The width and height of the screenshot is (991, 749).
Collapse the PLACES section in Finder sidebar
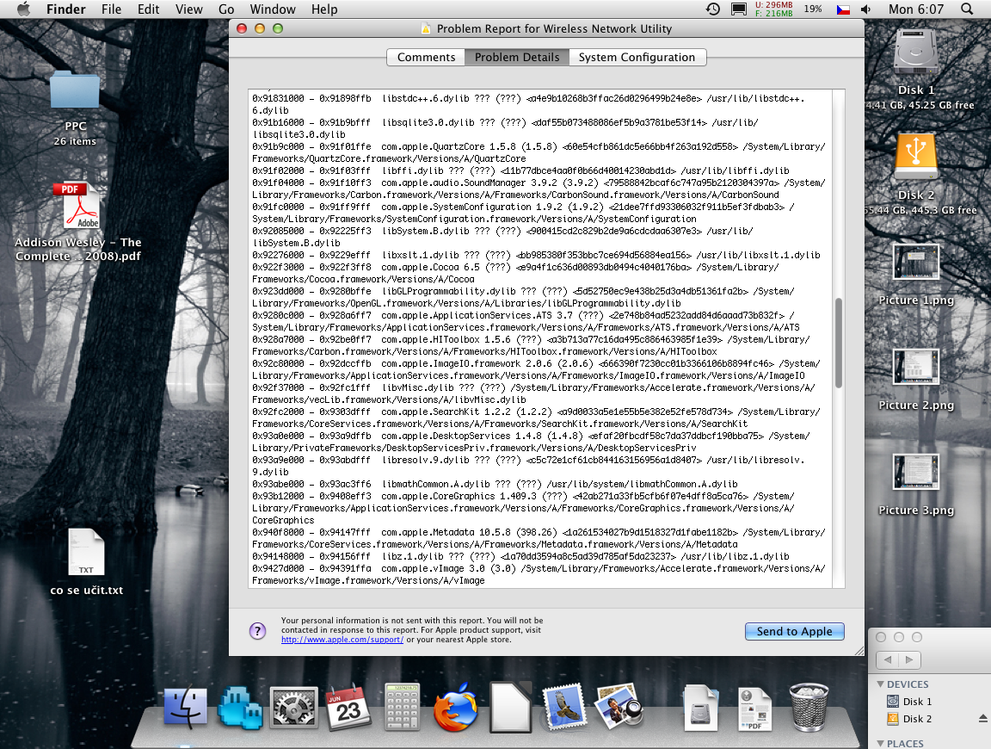click(880, 743)
